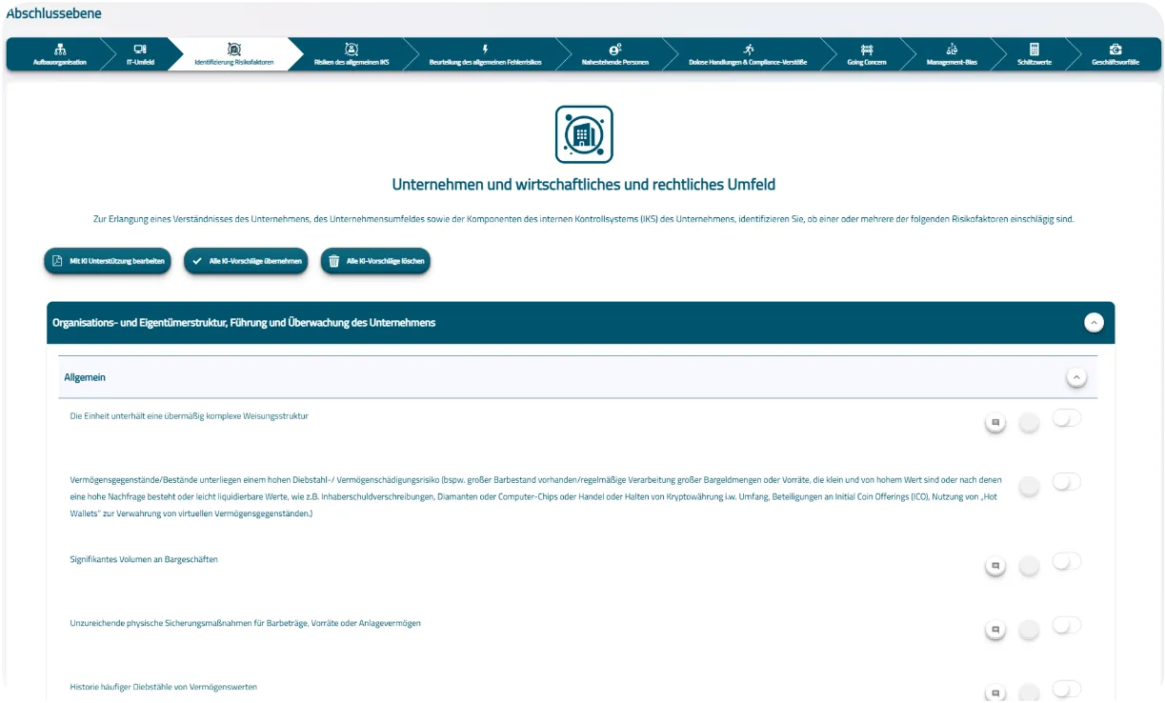The height and width of the screenshot is (703, 1165).
Task: Toggle Historie häufiger Diebstähle risk factor
Action: [1067, 689]
